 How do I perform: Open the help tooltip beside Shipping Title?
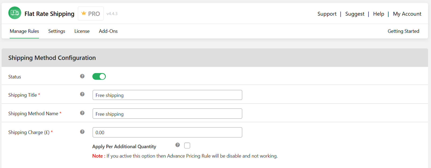point(82,94)
